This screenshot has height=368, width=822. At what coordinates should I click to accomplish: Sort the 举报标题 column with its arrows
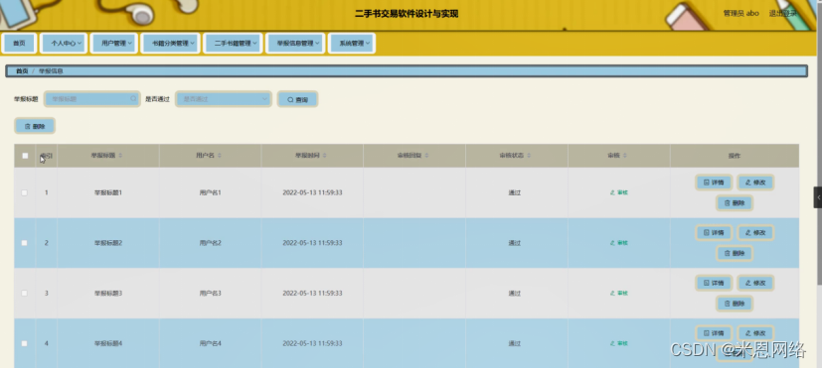pyautogui.click(x=120, y=156)
